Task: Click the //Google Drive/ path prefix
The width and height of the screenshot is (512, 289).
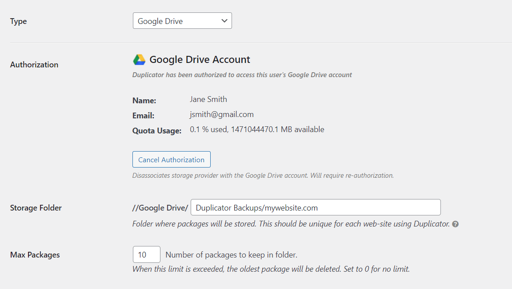Action: tap(160, 208)
